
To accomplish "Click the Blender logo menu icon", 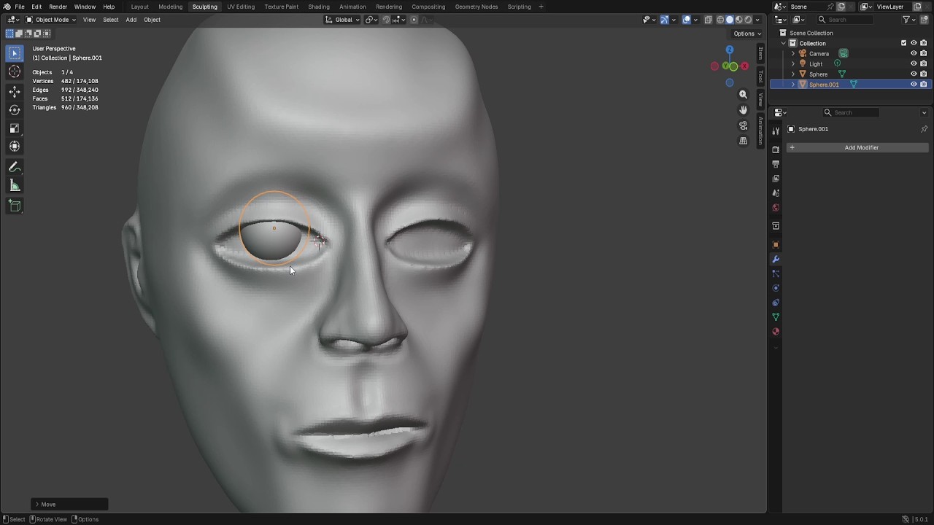I will tap(7, 7).
